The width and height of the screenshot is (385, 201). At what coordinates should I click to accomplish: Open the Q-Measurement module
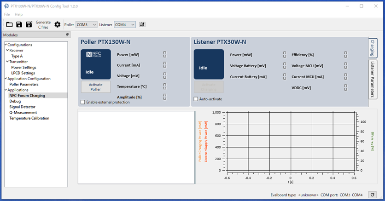click(23, 112)
